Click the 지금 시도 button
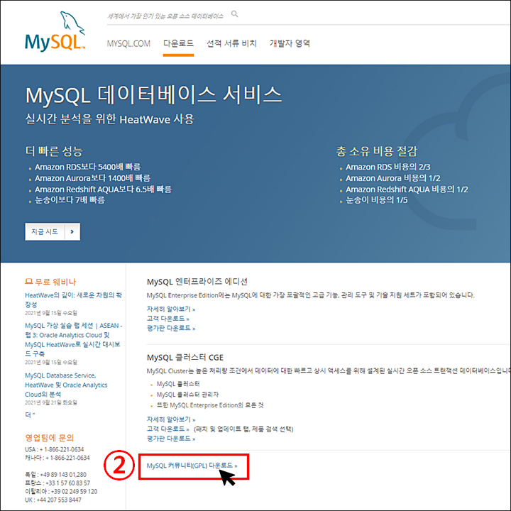 pos(53,231)
